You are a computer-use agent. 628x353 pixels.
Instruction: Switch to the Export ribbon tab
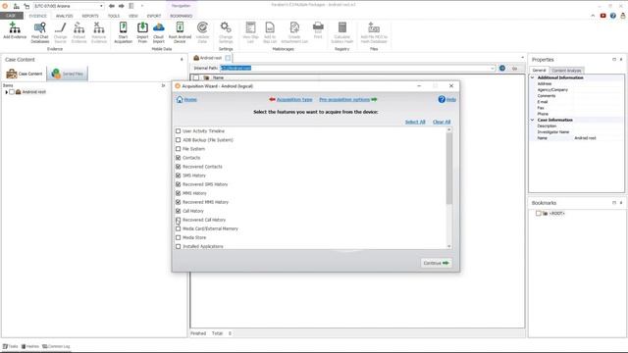click(154, 16)
